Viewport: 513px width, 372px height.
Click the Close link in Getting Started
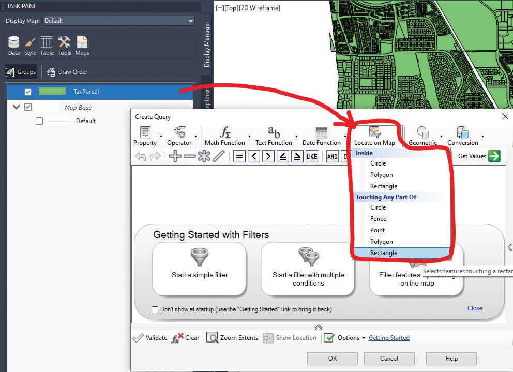point(475,308)
